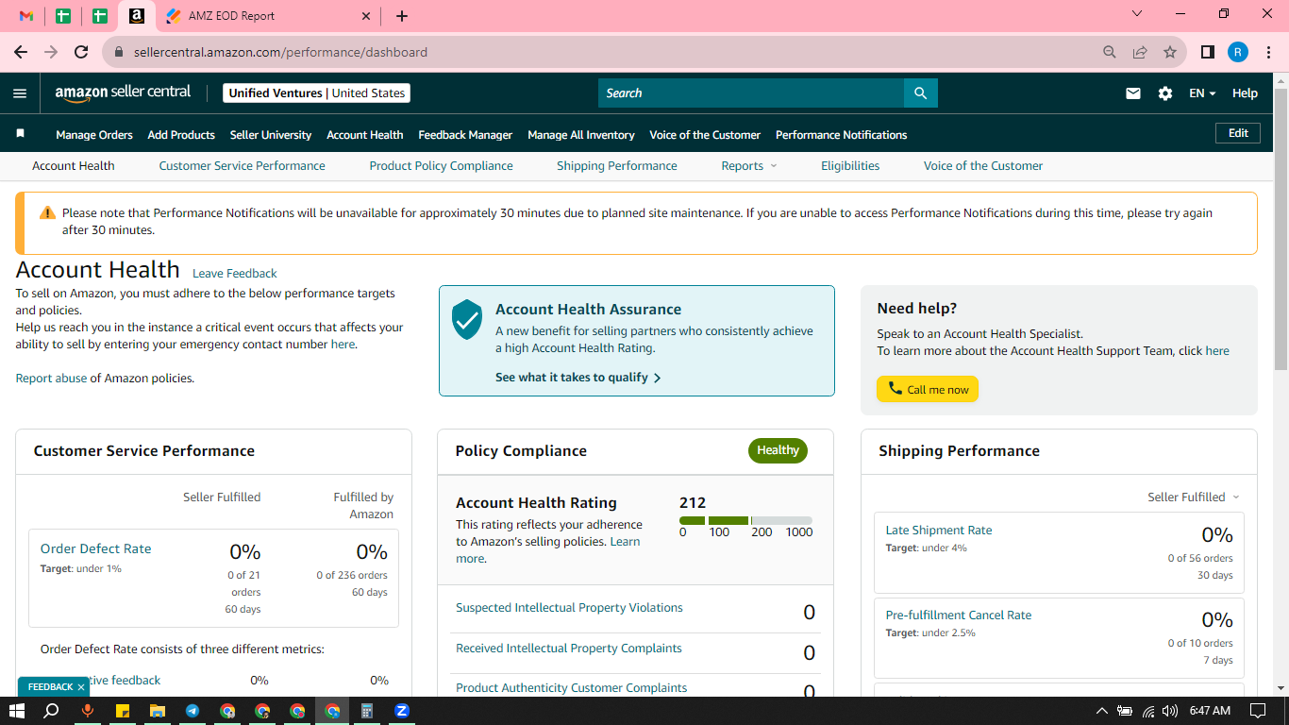Open Telegram from the taskbar
1289x725 pixels.
coord(193,711)
